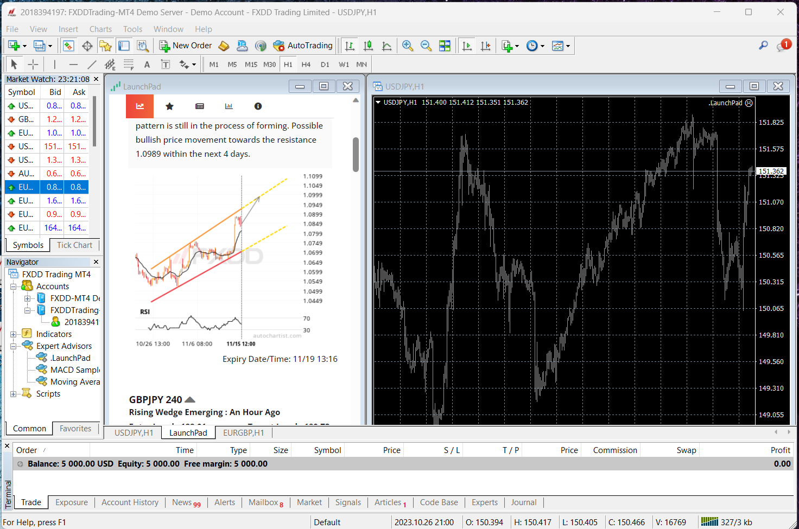Open the LaunchPad info icon
Screen dimensions: 799x529
point(258,106)
